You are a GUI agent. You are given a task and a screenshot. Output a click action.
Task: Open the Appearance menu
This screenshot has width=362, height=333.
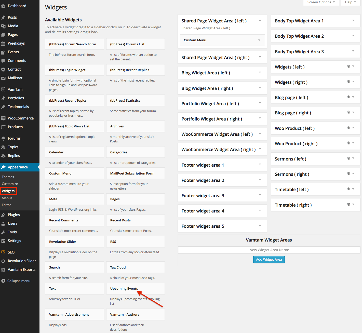tap(20, 167)
